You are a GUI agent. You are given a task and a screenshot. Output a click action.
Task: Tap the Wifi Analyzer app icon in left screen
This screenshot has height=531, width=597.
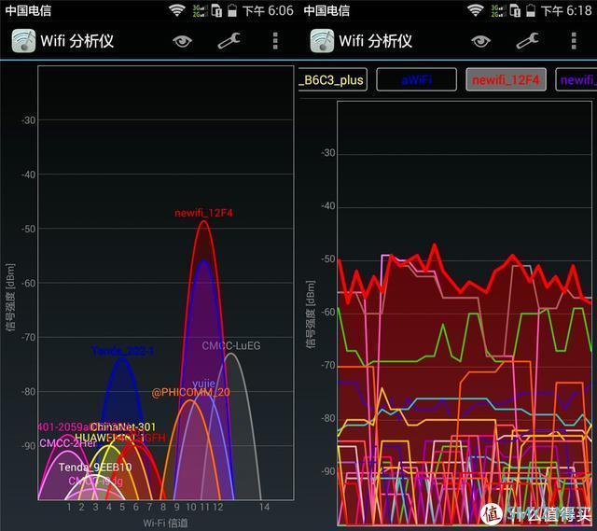pyautogui.click(x=23, y=40)
